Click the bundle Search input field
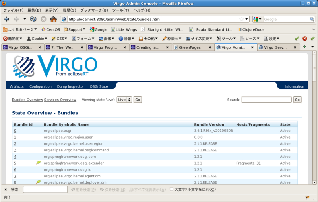318x202 pixels. 266,100
